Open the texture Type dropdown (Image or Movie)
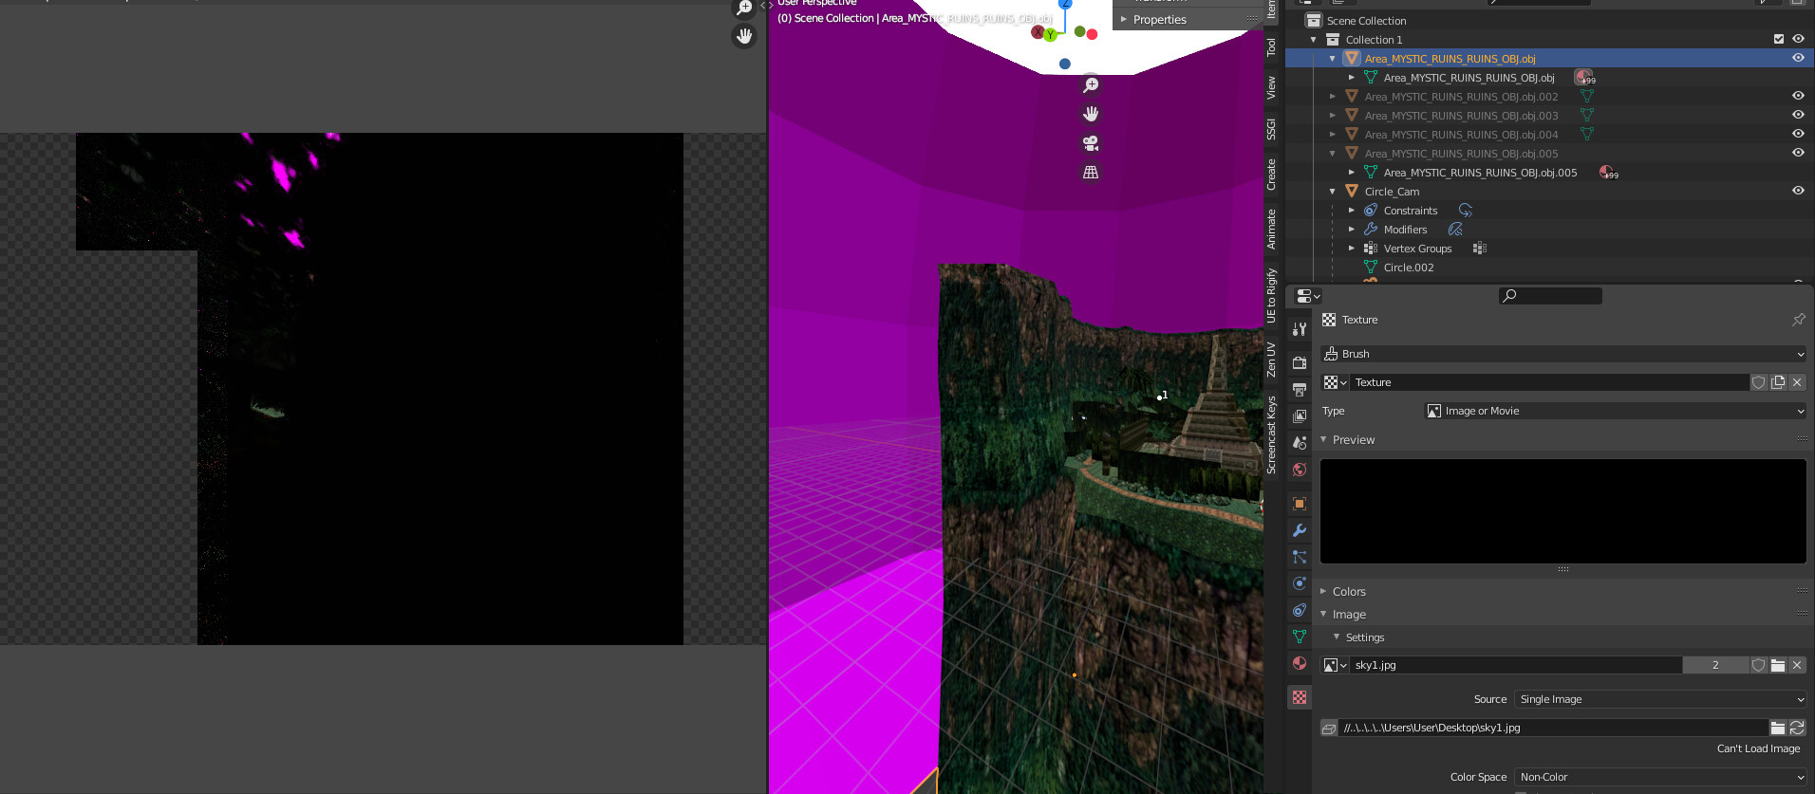1815x794 pixels. tap(1614, 411)
